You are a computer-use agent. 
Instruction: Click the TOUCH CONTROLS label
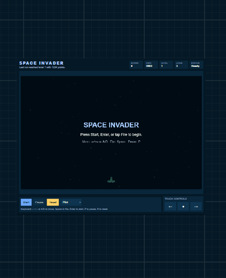[x=176, y=199]
